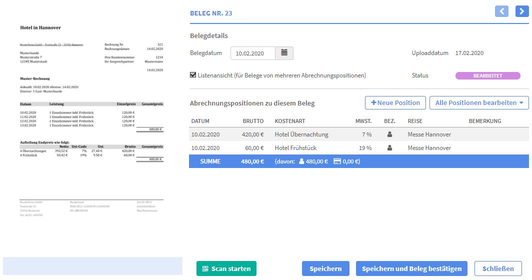Open the calendar date picker icon

(284, 53)
